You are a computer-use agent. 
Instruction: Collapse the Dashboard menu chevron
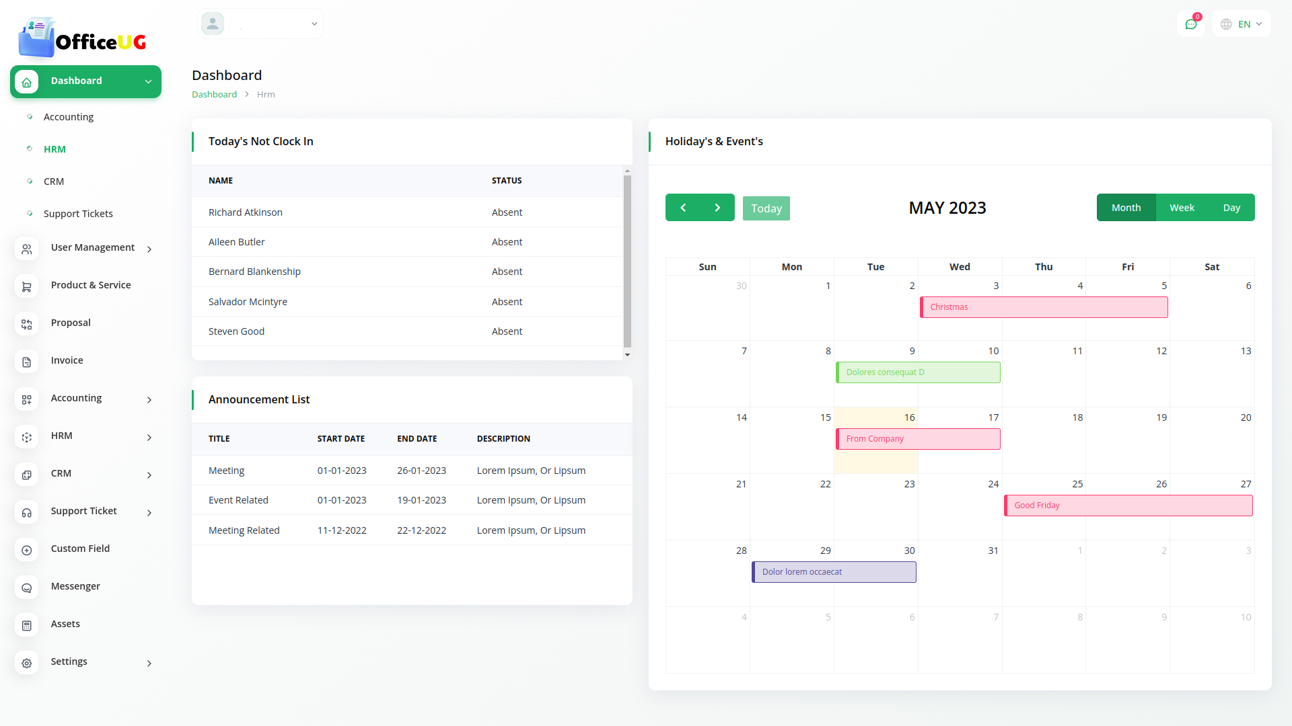click(x=148, y=82)
